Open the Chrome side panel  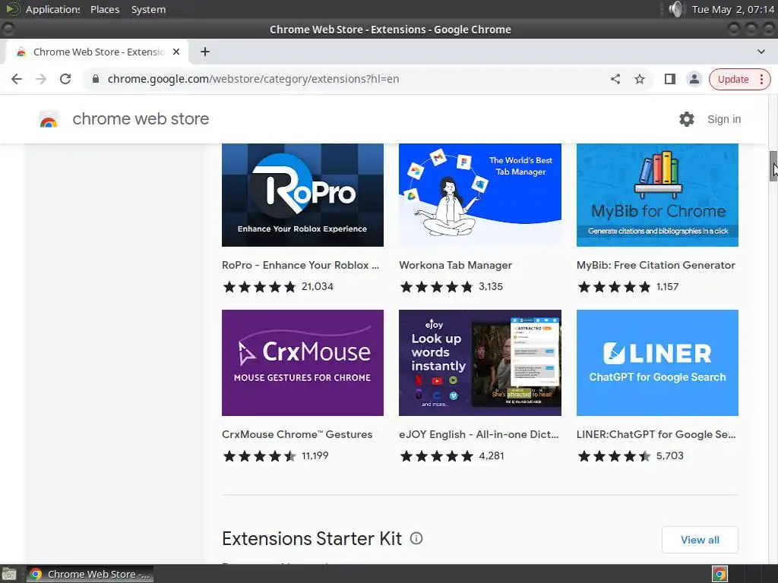click(x=670, y=79)
